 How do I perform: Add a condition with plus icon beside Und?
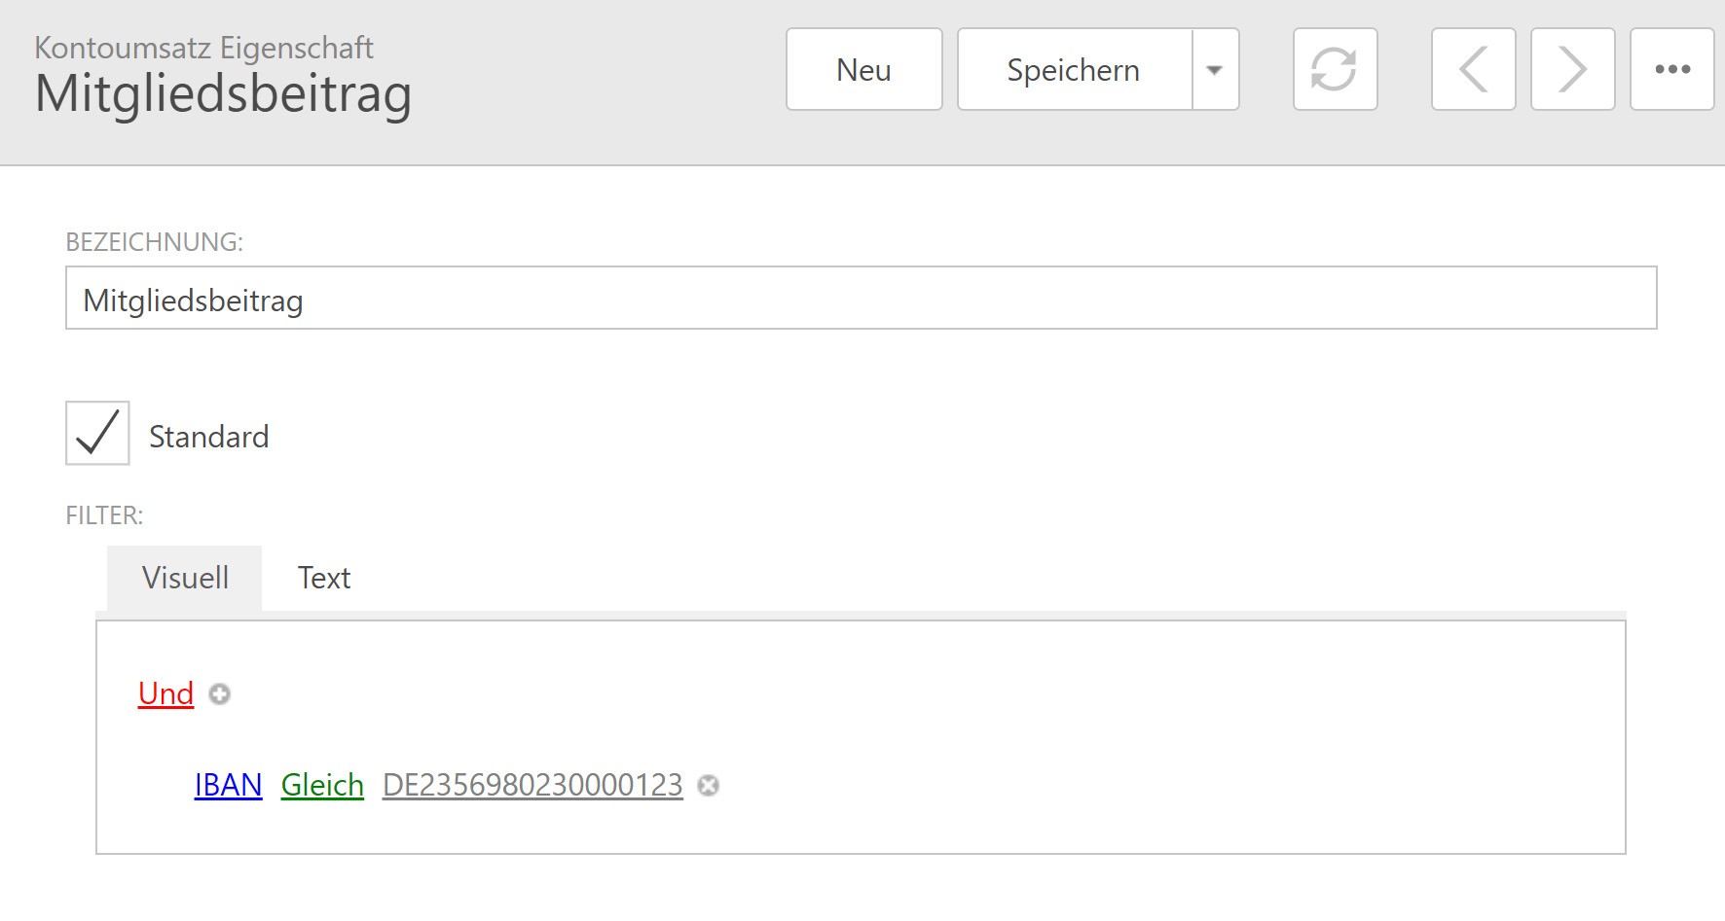[x=220, y=694]
